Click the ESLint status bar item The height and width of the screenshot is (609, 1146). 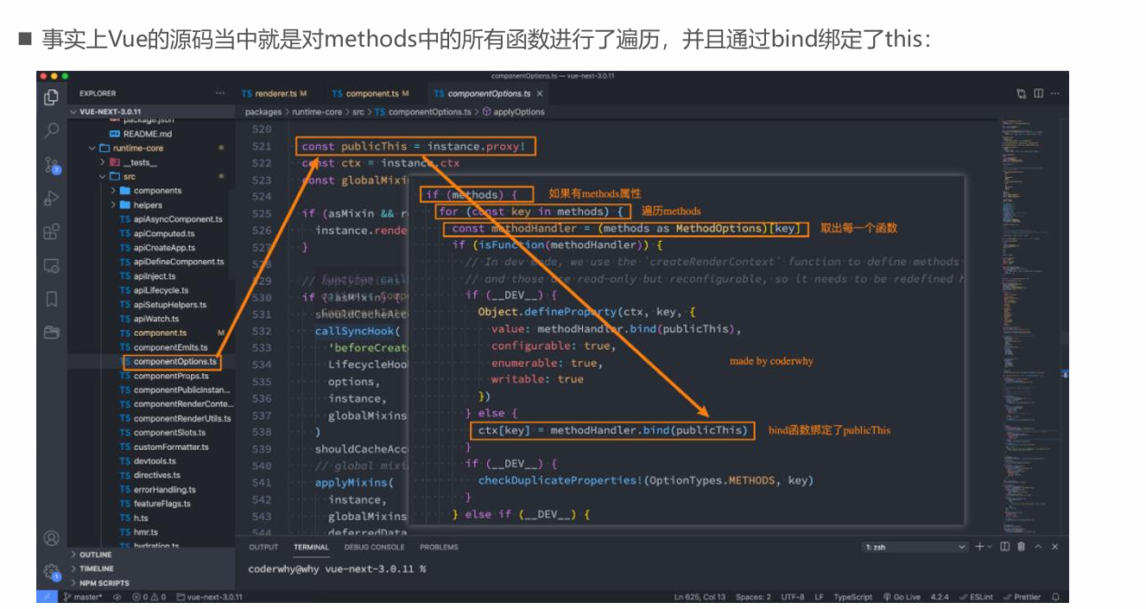click(x=977, y=597)
